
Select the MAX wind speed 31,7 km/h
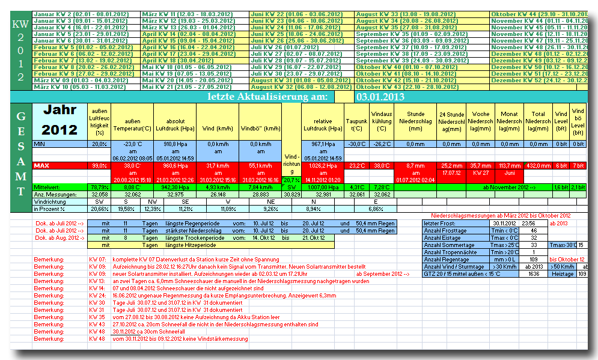[218, 166]
